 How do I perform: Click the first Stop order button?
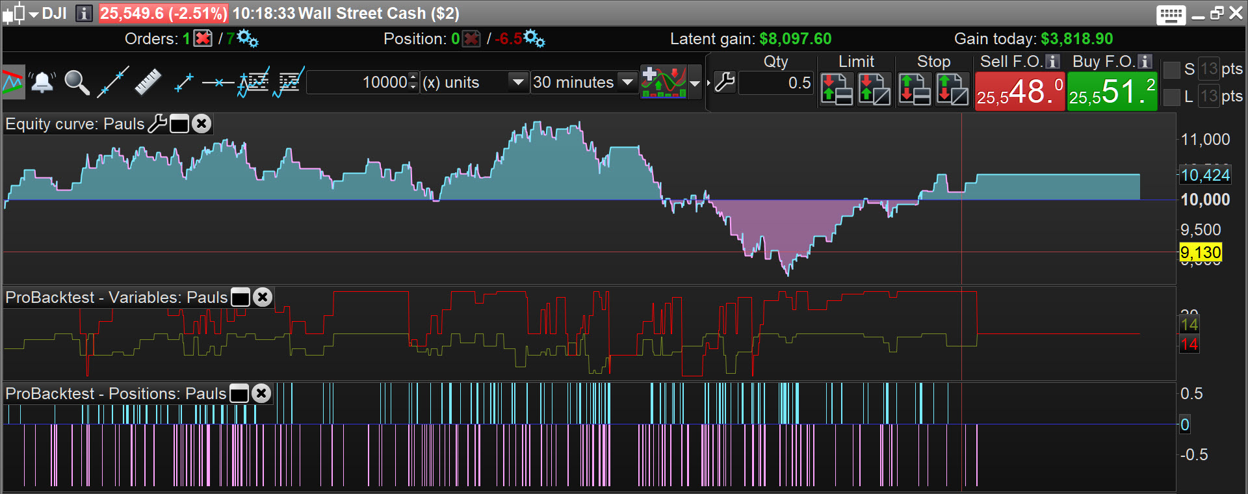pyautogui.click(x=914, y=90)
